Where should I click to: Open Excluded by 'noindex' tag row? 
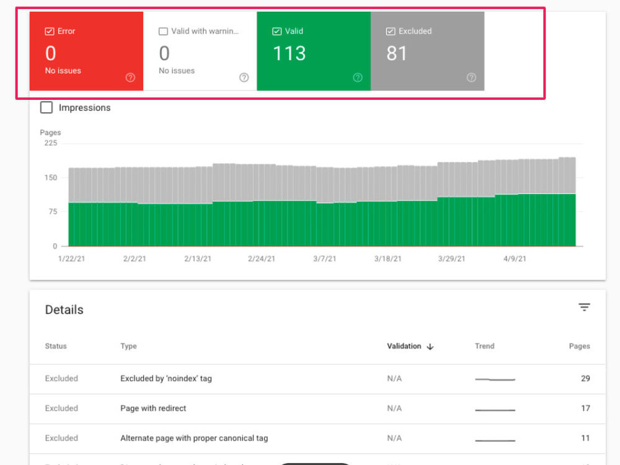[x=317, y=379]
